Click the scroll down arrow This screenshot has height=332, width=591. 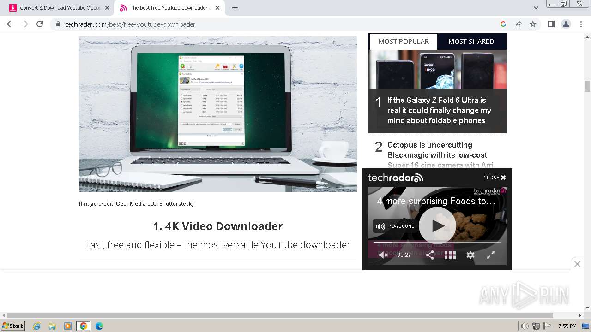pyautogui.click(x=587, y=308)
